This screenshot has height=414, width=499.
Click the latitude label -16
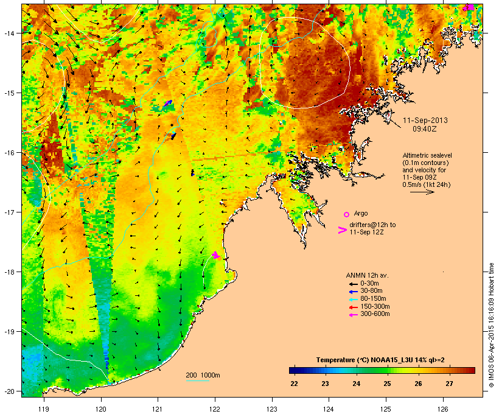[10, 153]
